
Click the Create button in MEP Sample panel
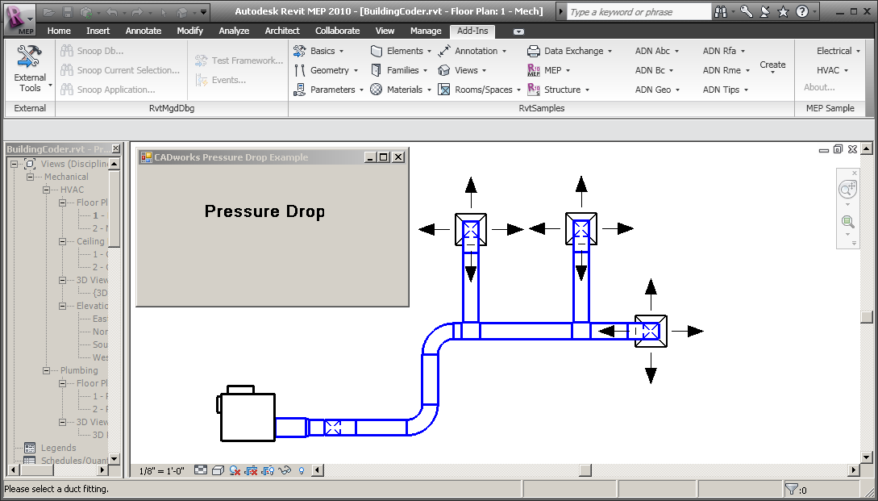pyautogui.click(x=772, y=65)
